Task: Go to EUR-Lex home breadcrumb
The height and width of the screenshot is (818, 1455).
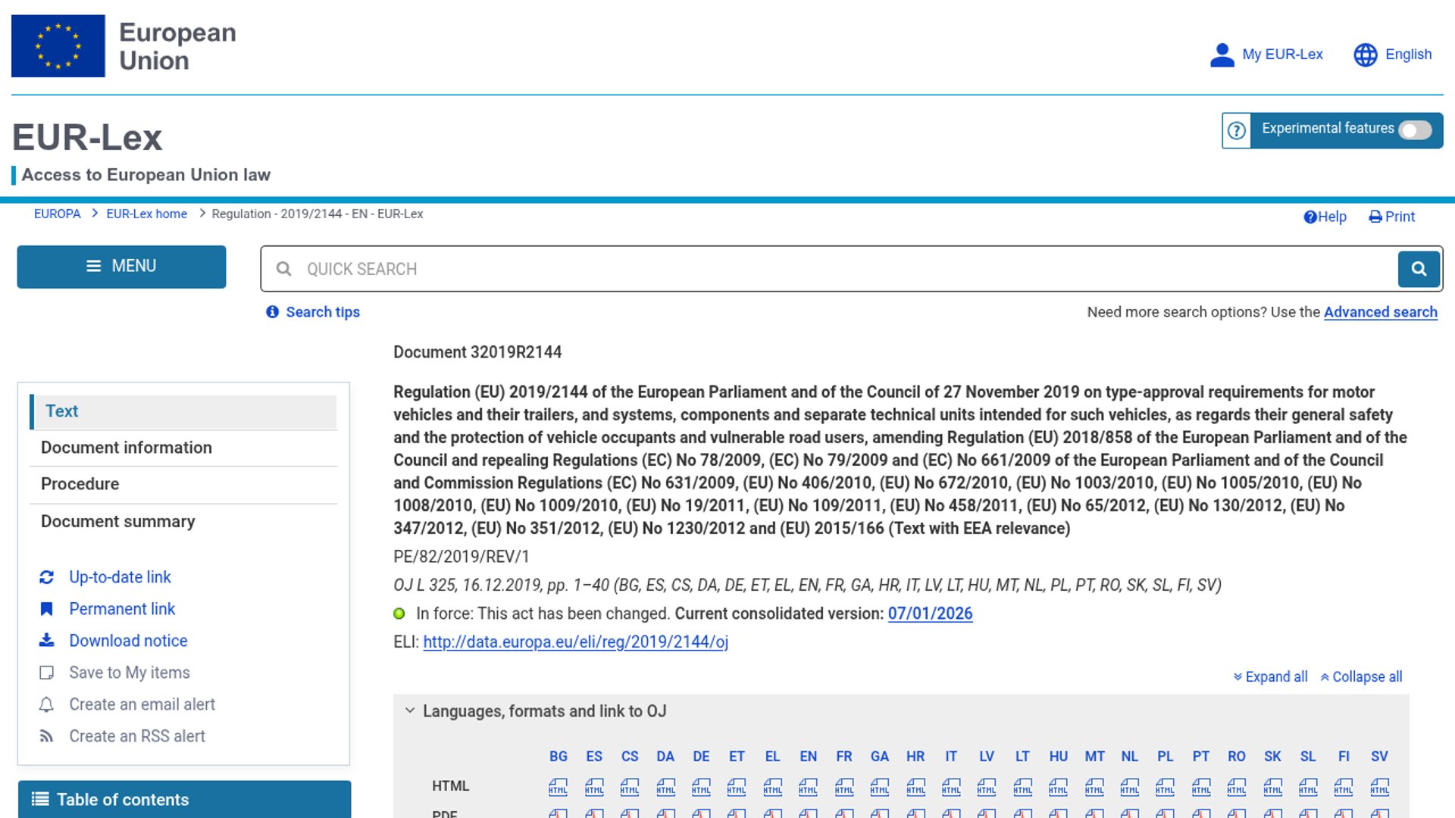Action: click(146, 214)
